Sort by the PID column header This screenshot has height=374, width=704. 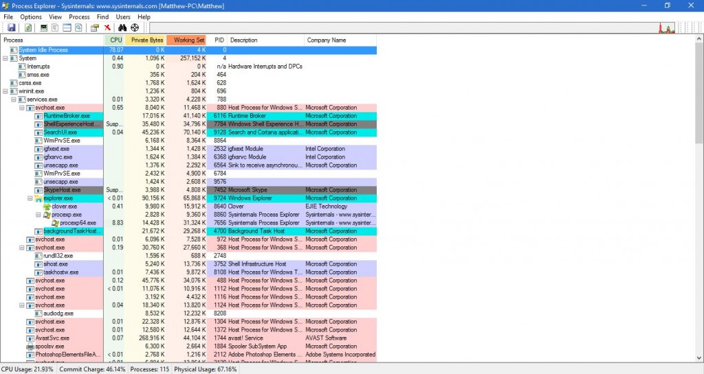tap(217, 40)
